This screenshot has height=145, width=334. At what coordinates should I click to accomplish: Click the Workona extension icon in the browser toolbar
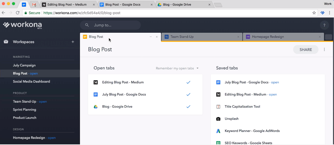pos(323,13)
